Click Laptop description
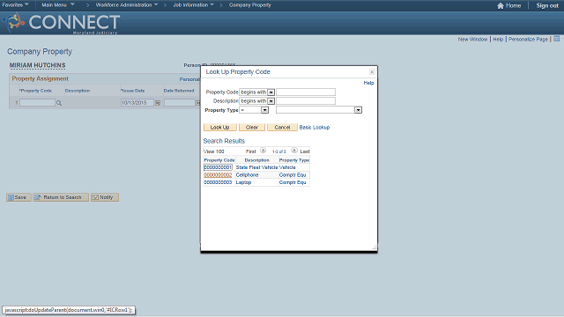The image size is (564, 317). tap(243, 182)
